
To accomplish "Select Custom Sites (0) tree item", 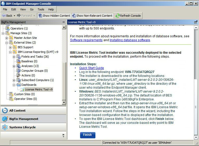I will point(24,94).
